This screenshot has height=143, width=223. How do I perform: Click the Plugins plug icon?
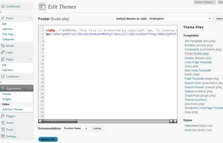click(x=3, y=116)
